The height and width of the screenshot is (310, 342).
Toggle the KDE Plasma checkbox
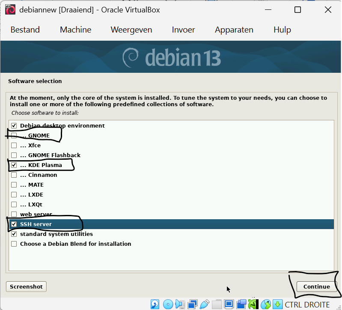click(x=14, y=165)
